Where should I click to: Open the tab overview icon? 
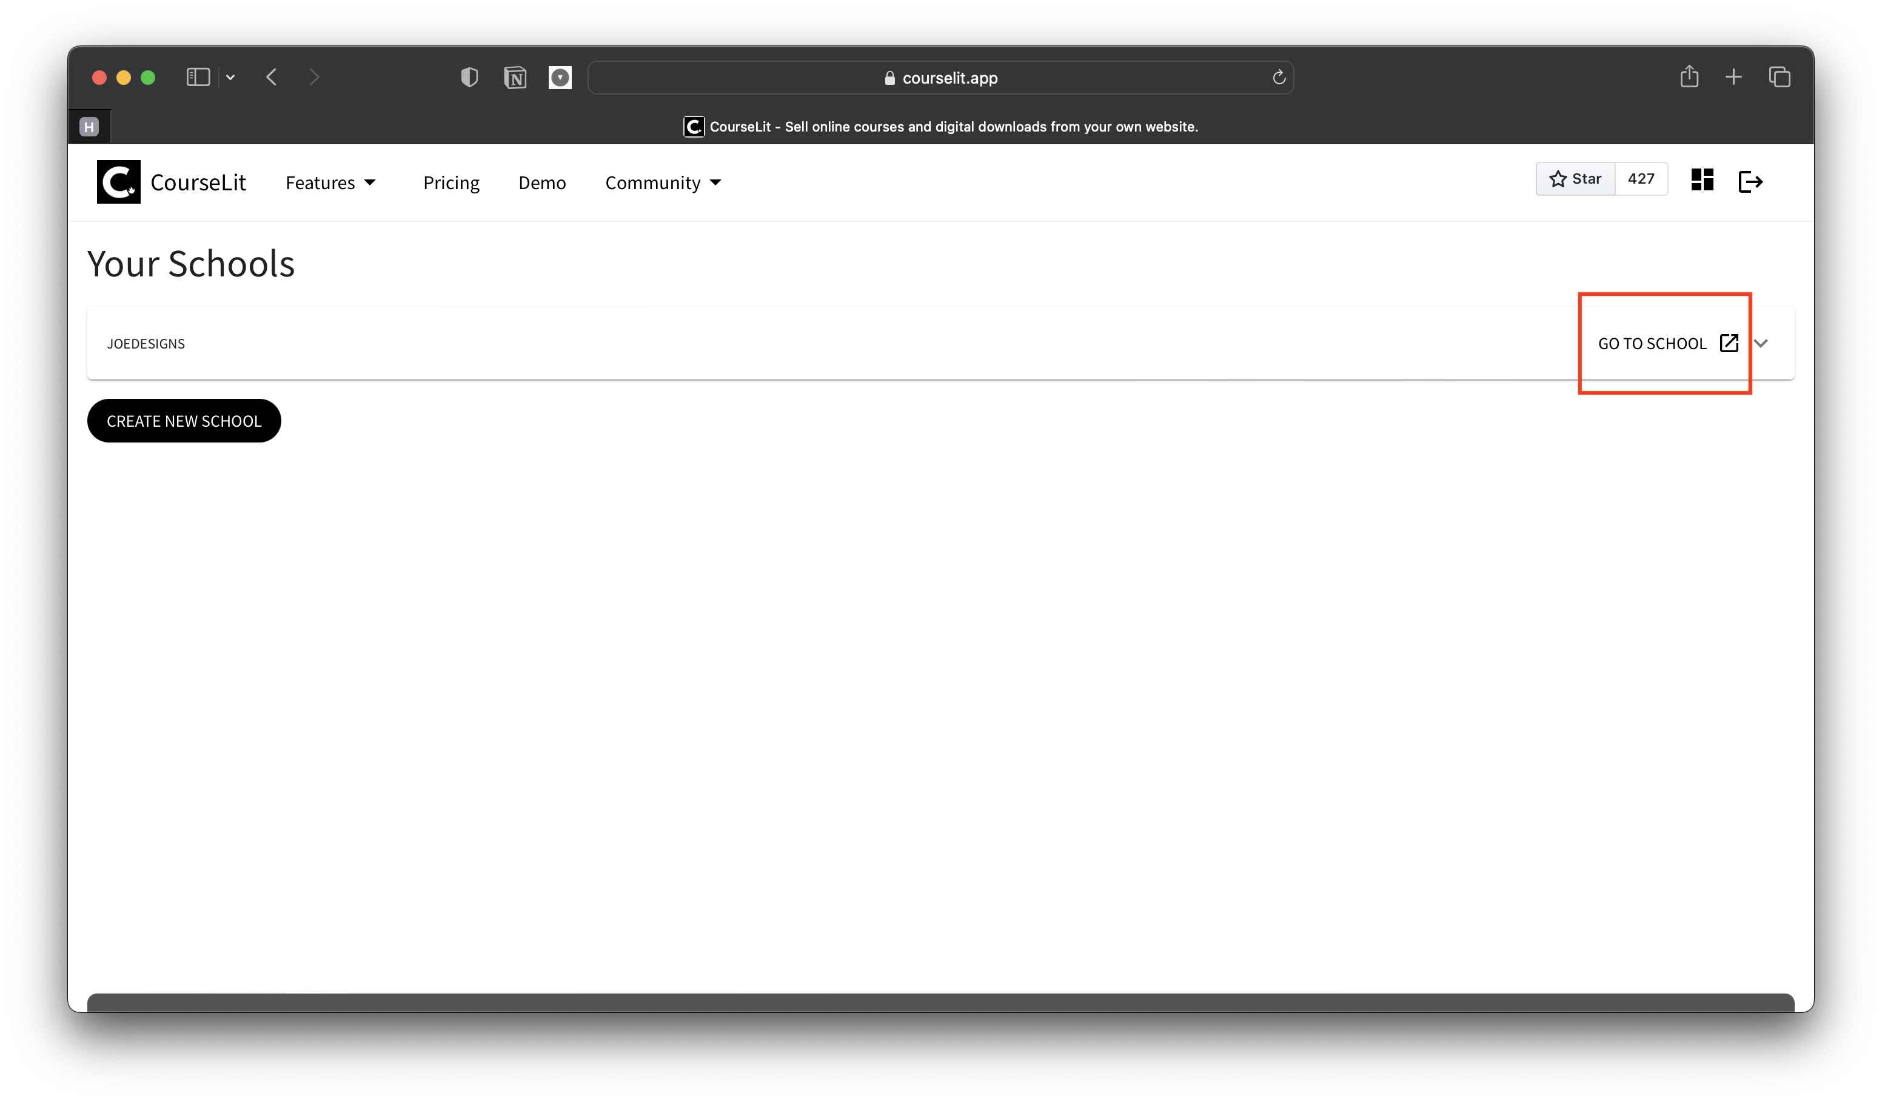pyautogui.click(x=1780, y=77)
